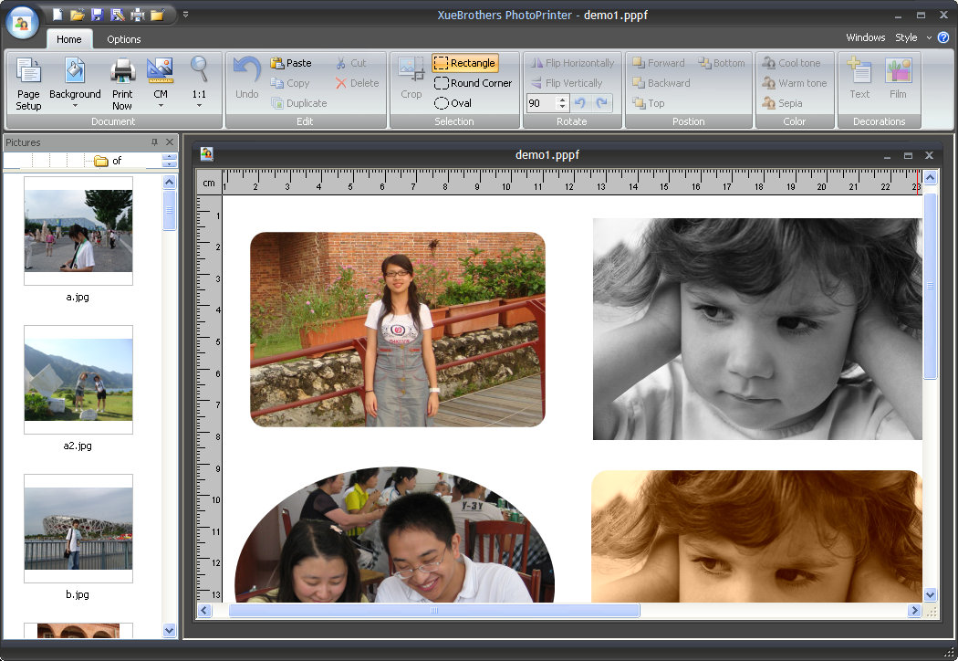Click the cm unit box on the ruler
Screen dimensions: 958x661
point(209,183)
